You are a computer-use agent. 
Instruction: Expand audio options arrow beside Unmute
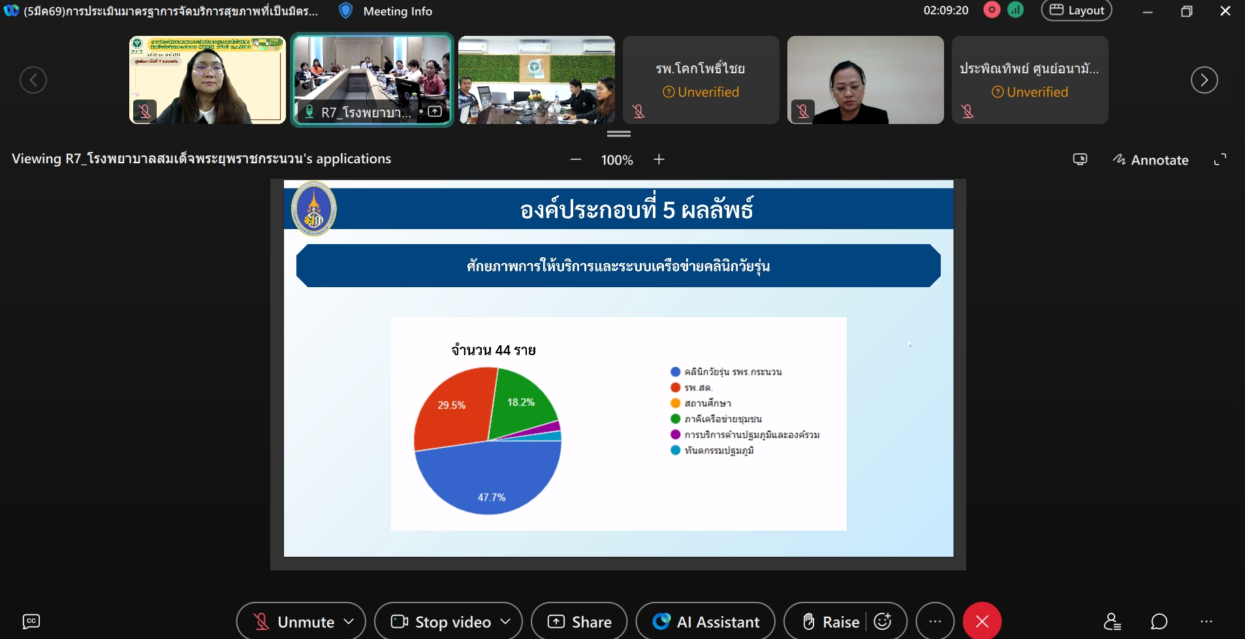pos(349,621)
